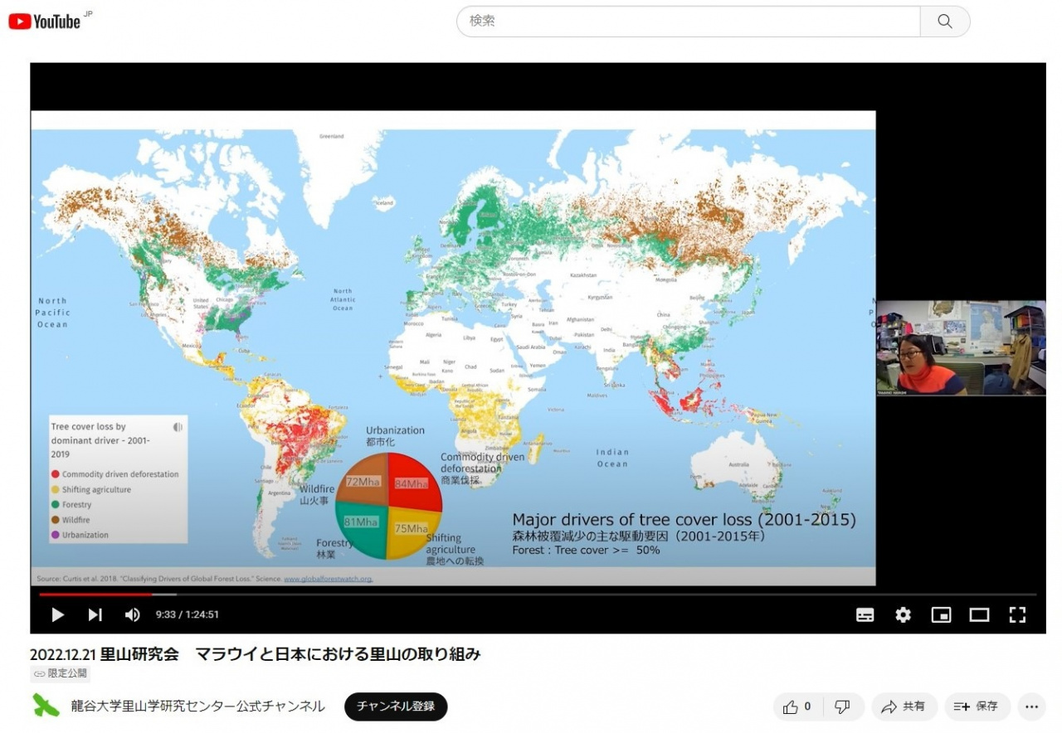The height and width of the screenshot is (733, 1062).
Task: Open the 共有 share dialog
Action: tap(904, 706)
